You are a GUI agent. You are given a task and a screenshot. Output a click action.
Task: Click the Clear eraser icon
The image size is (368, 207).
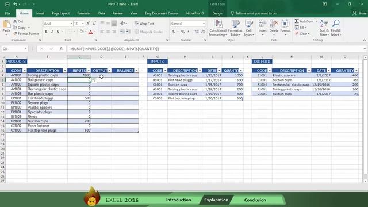pos(297,34)
